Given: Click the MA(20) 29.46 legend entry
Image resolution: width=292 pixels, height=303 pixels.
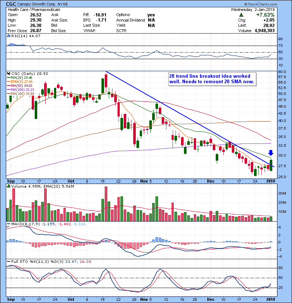Looking at the screenshot, I should click(x=20, y=78).
